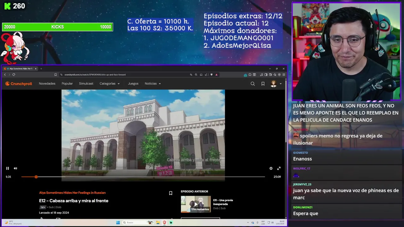
Task: Open the Windows Start button
Action: click(118, 223)
